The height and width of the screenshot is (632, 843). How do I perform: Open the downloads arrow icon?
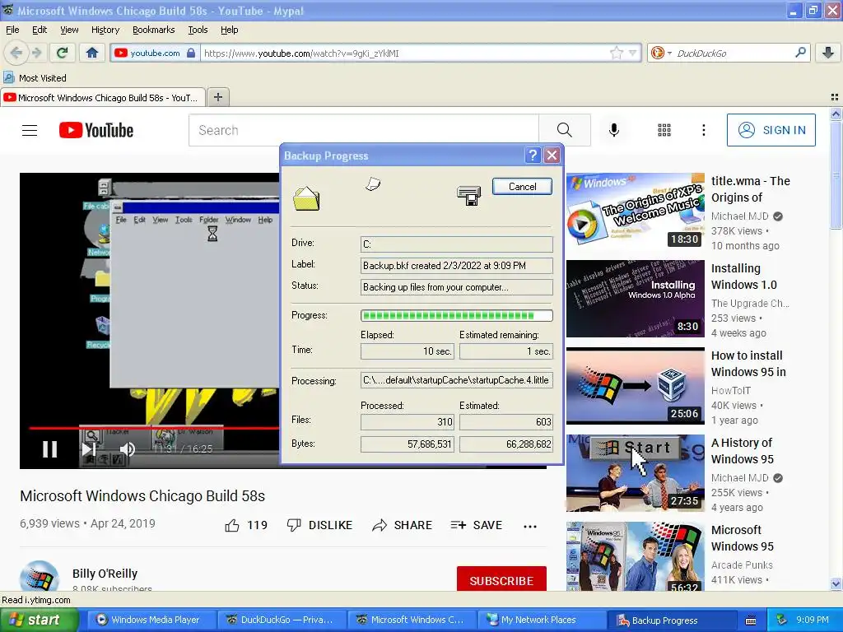coord(828,53)
